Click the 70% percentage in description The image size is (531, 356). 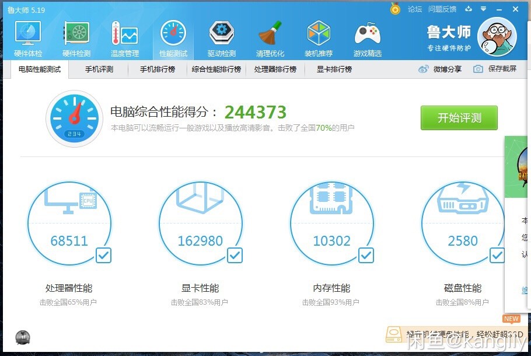tap(324, 128)
